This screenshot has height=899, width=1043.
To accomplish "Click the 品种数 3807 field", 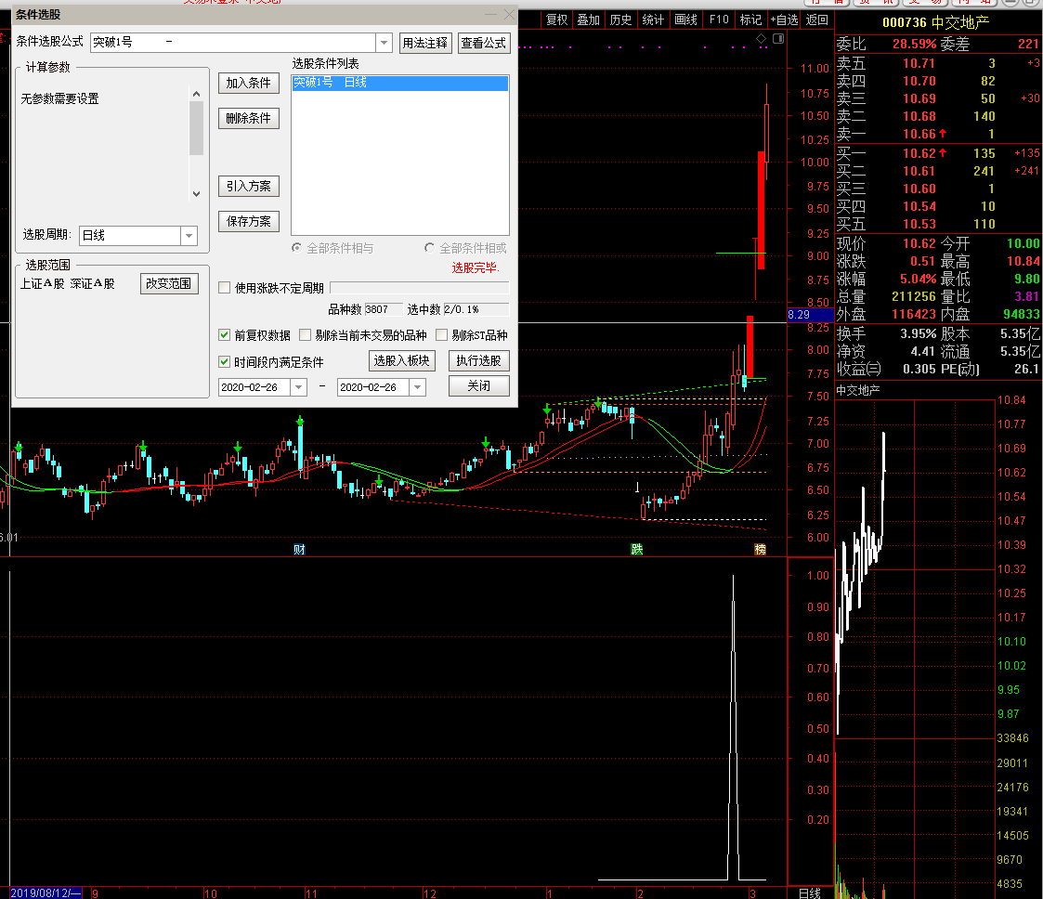I will point(384,309).
